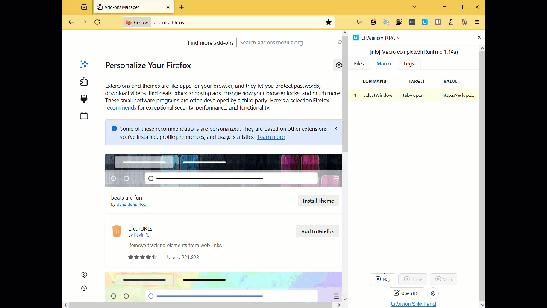Open the Pocket save icon

point(360,22)
